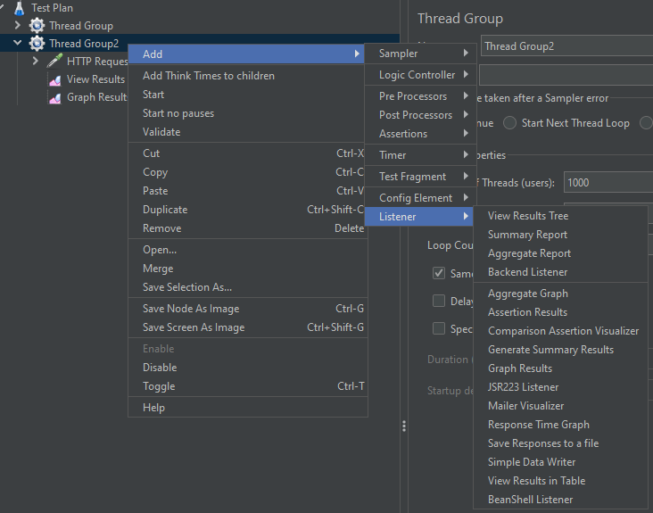Add a Generate Summary Results listener
The image size is (653, 513).
[x=560, y=350]
